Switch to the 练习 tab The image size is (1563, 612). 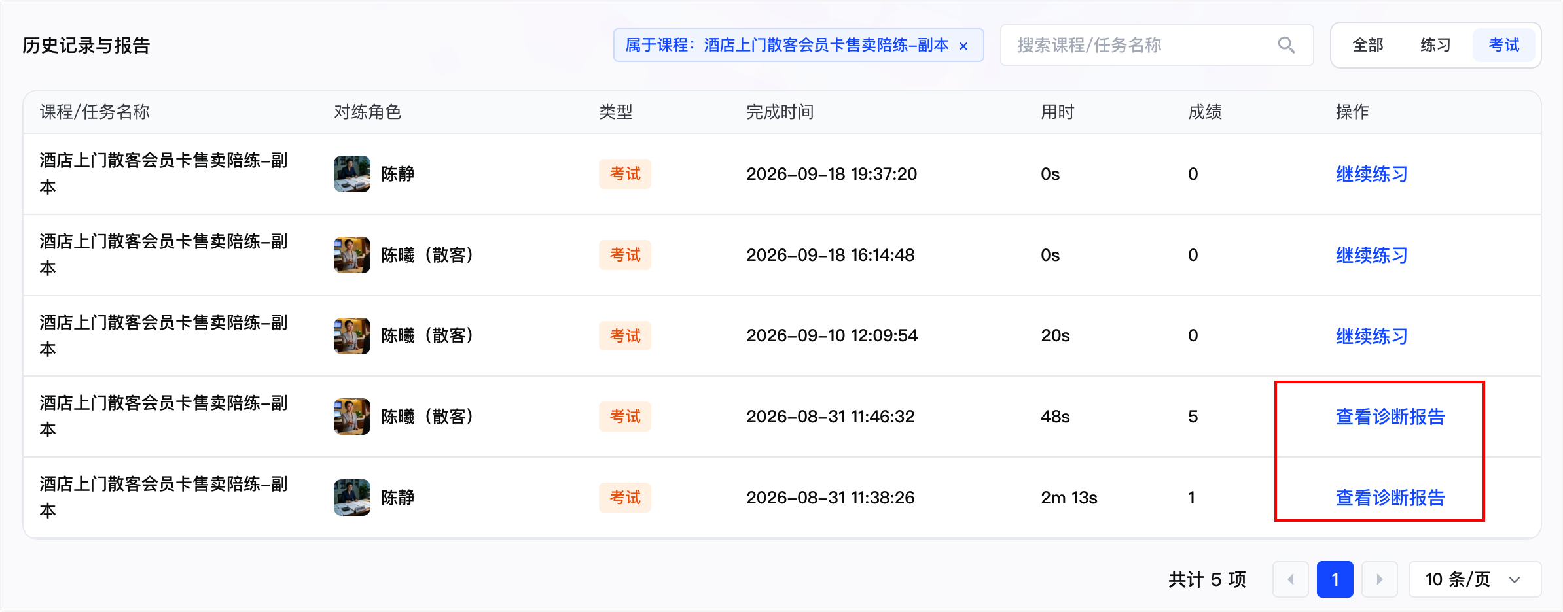tap(1435, 45)
